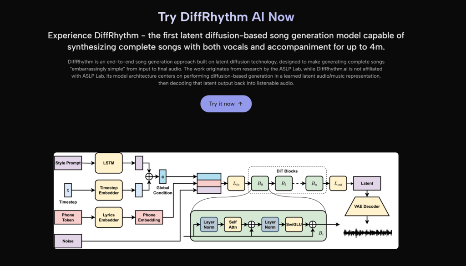Select the Self Attn block
Viewport: 466px width, 266px height.
[233, 224]
